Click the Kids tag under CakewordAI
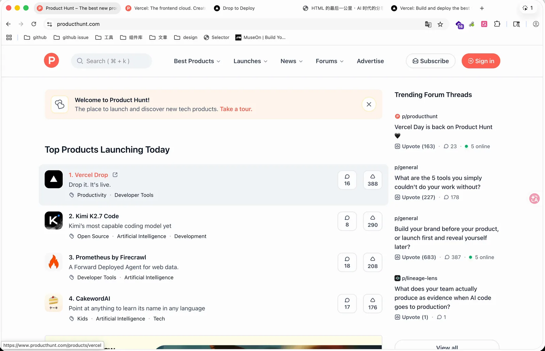Screen dimensions: 545x351 point(82,319)
